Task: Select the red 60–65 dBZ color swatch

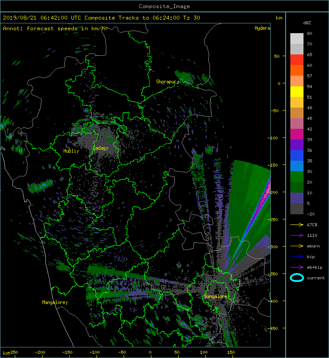Action: [297, 60]
